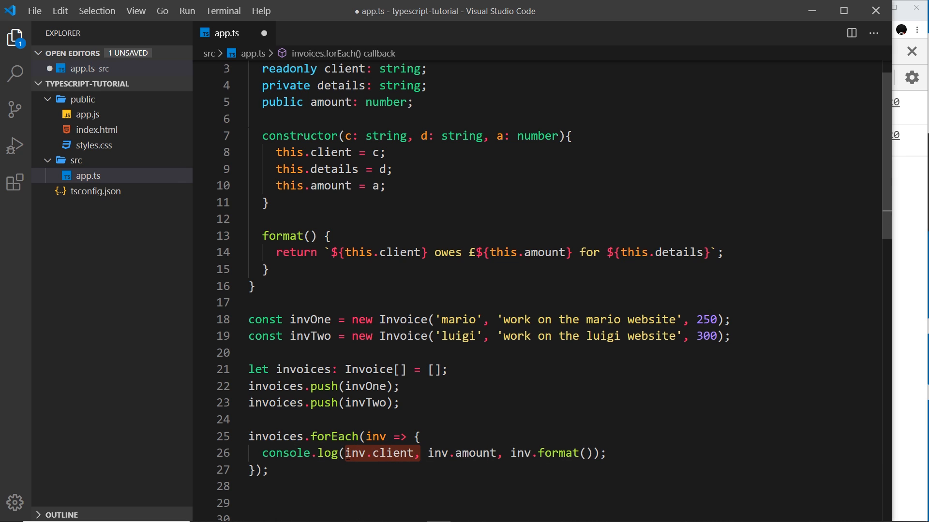This screenshot has width=929, height=522.
Task: Open the Source Control view icon
Action: [15, 109]
